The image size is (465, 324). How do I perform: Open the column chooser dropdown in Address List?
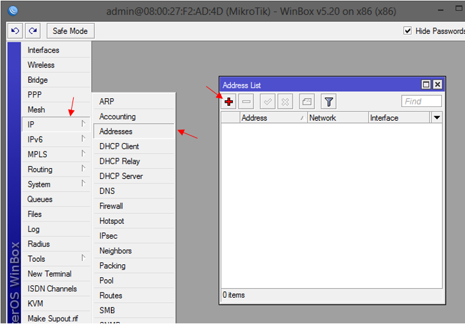click(x=437, y=118)
